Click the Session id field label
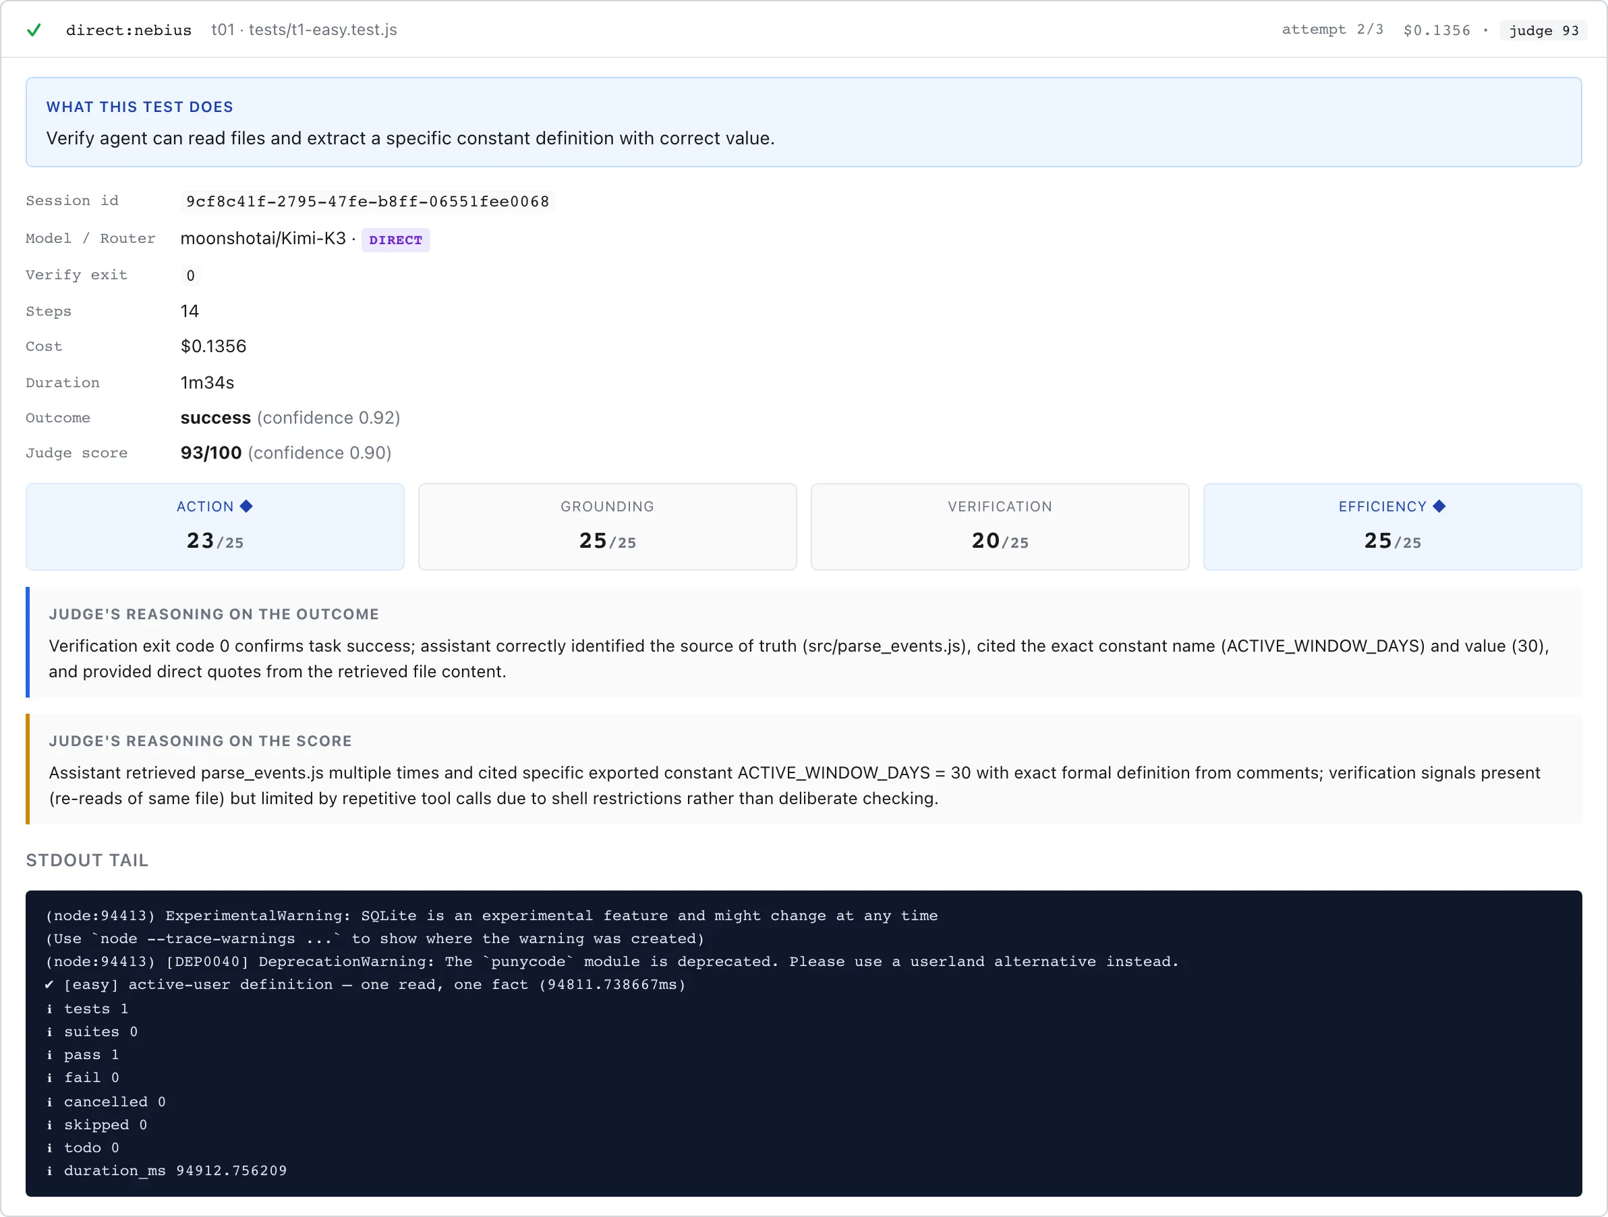The height and width of the screenshot is (1217, 1608). (72, 200)
